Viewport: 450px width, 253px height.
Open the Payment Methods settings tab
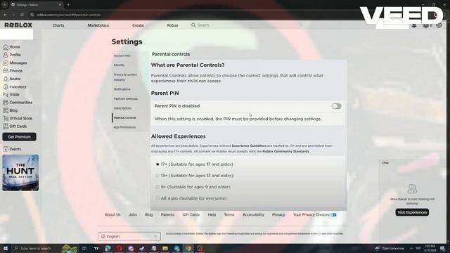[126, 98]
